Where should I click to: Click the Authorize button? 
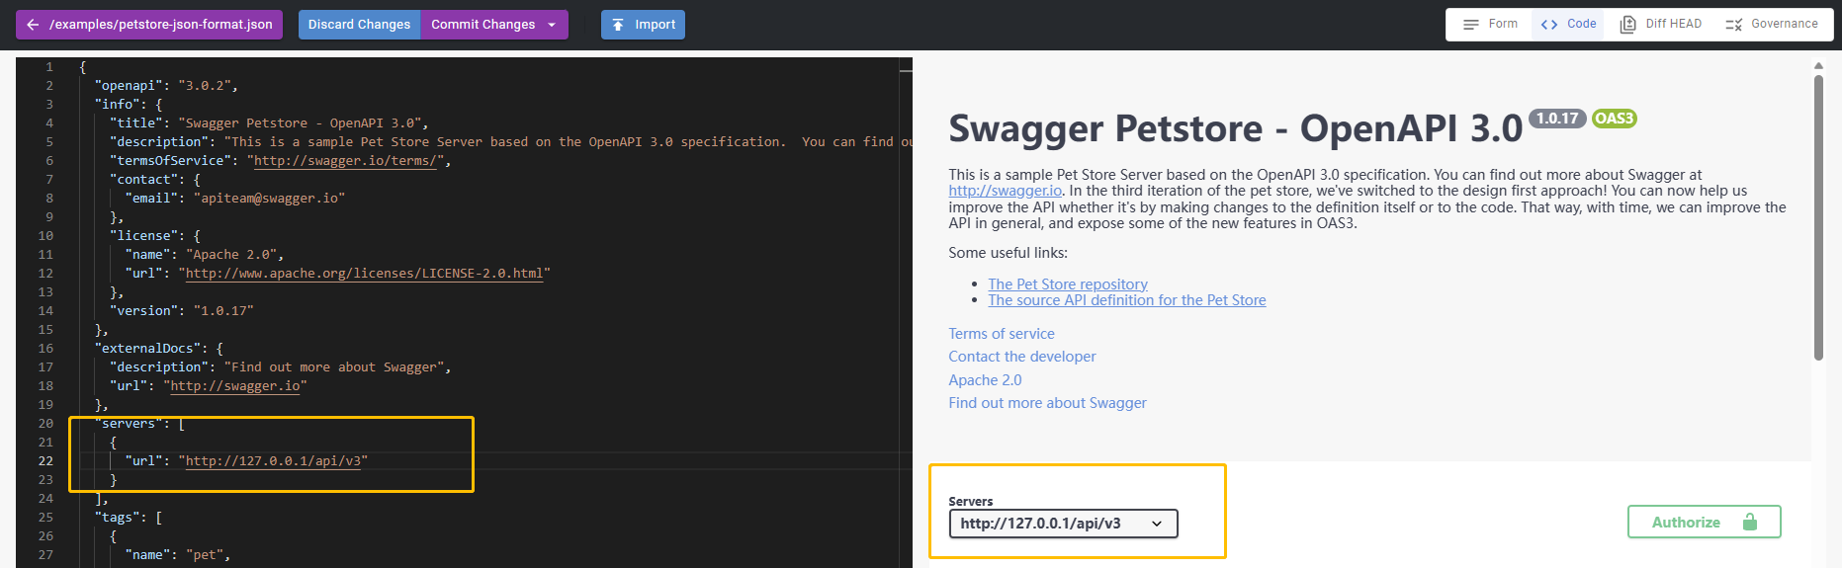[x=1705, y=522]
